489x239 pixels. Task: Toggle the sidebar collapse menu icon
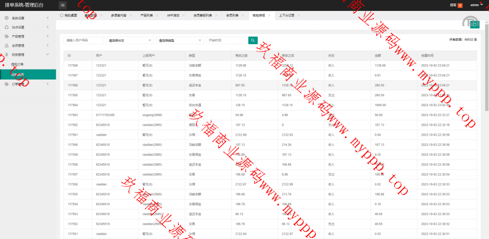click(63, 5)
